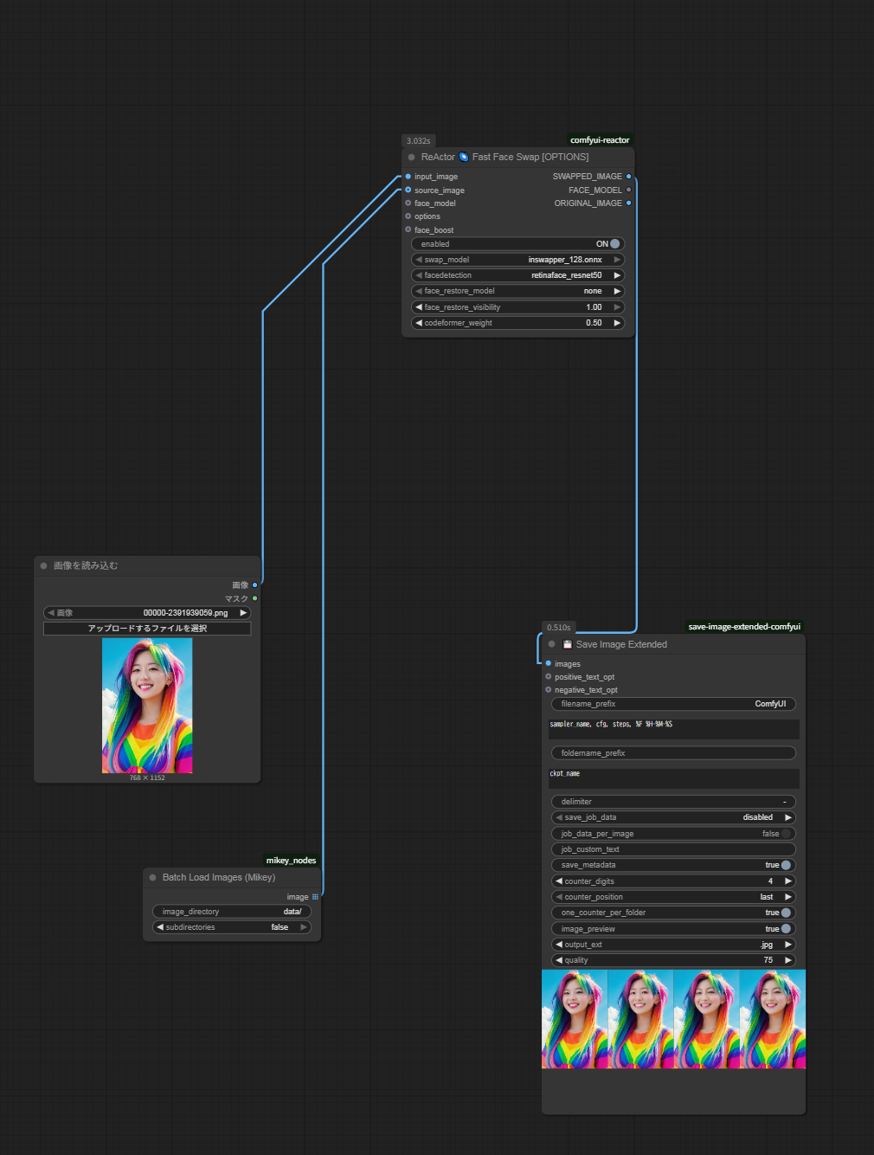
Task: Next counter_position option arrow
Action: click(x=788, y=897)
